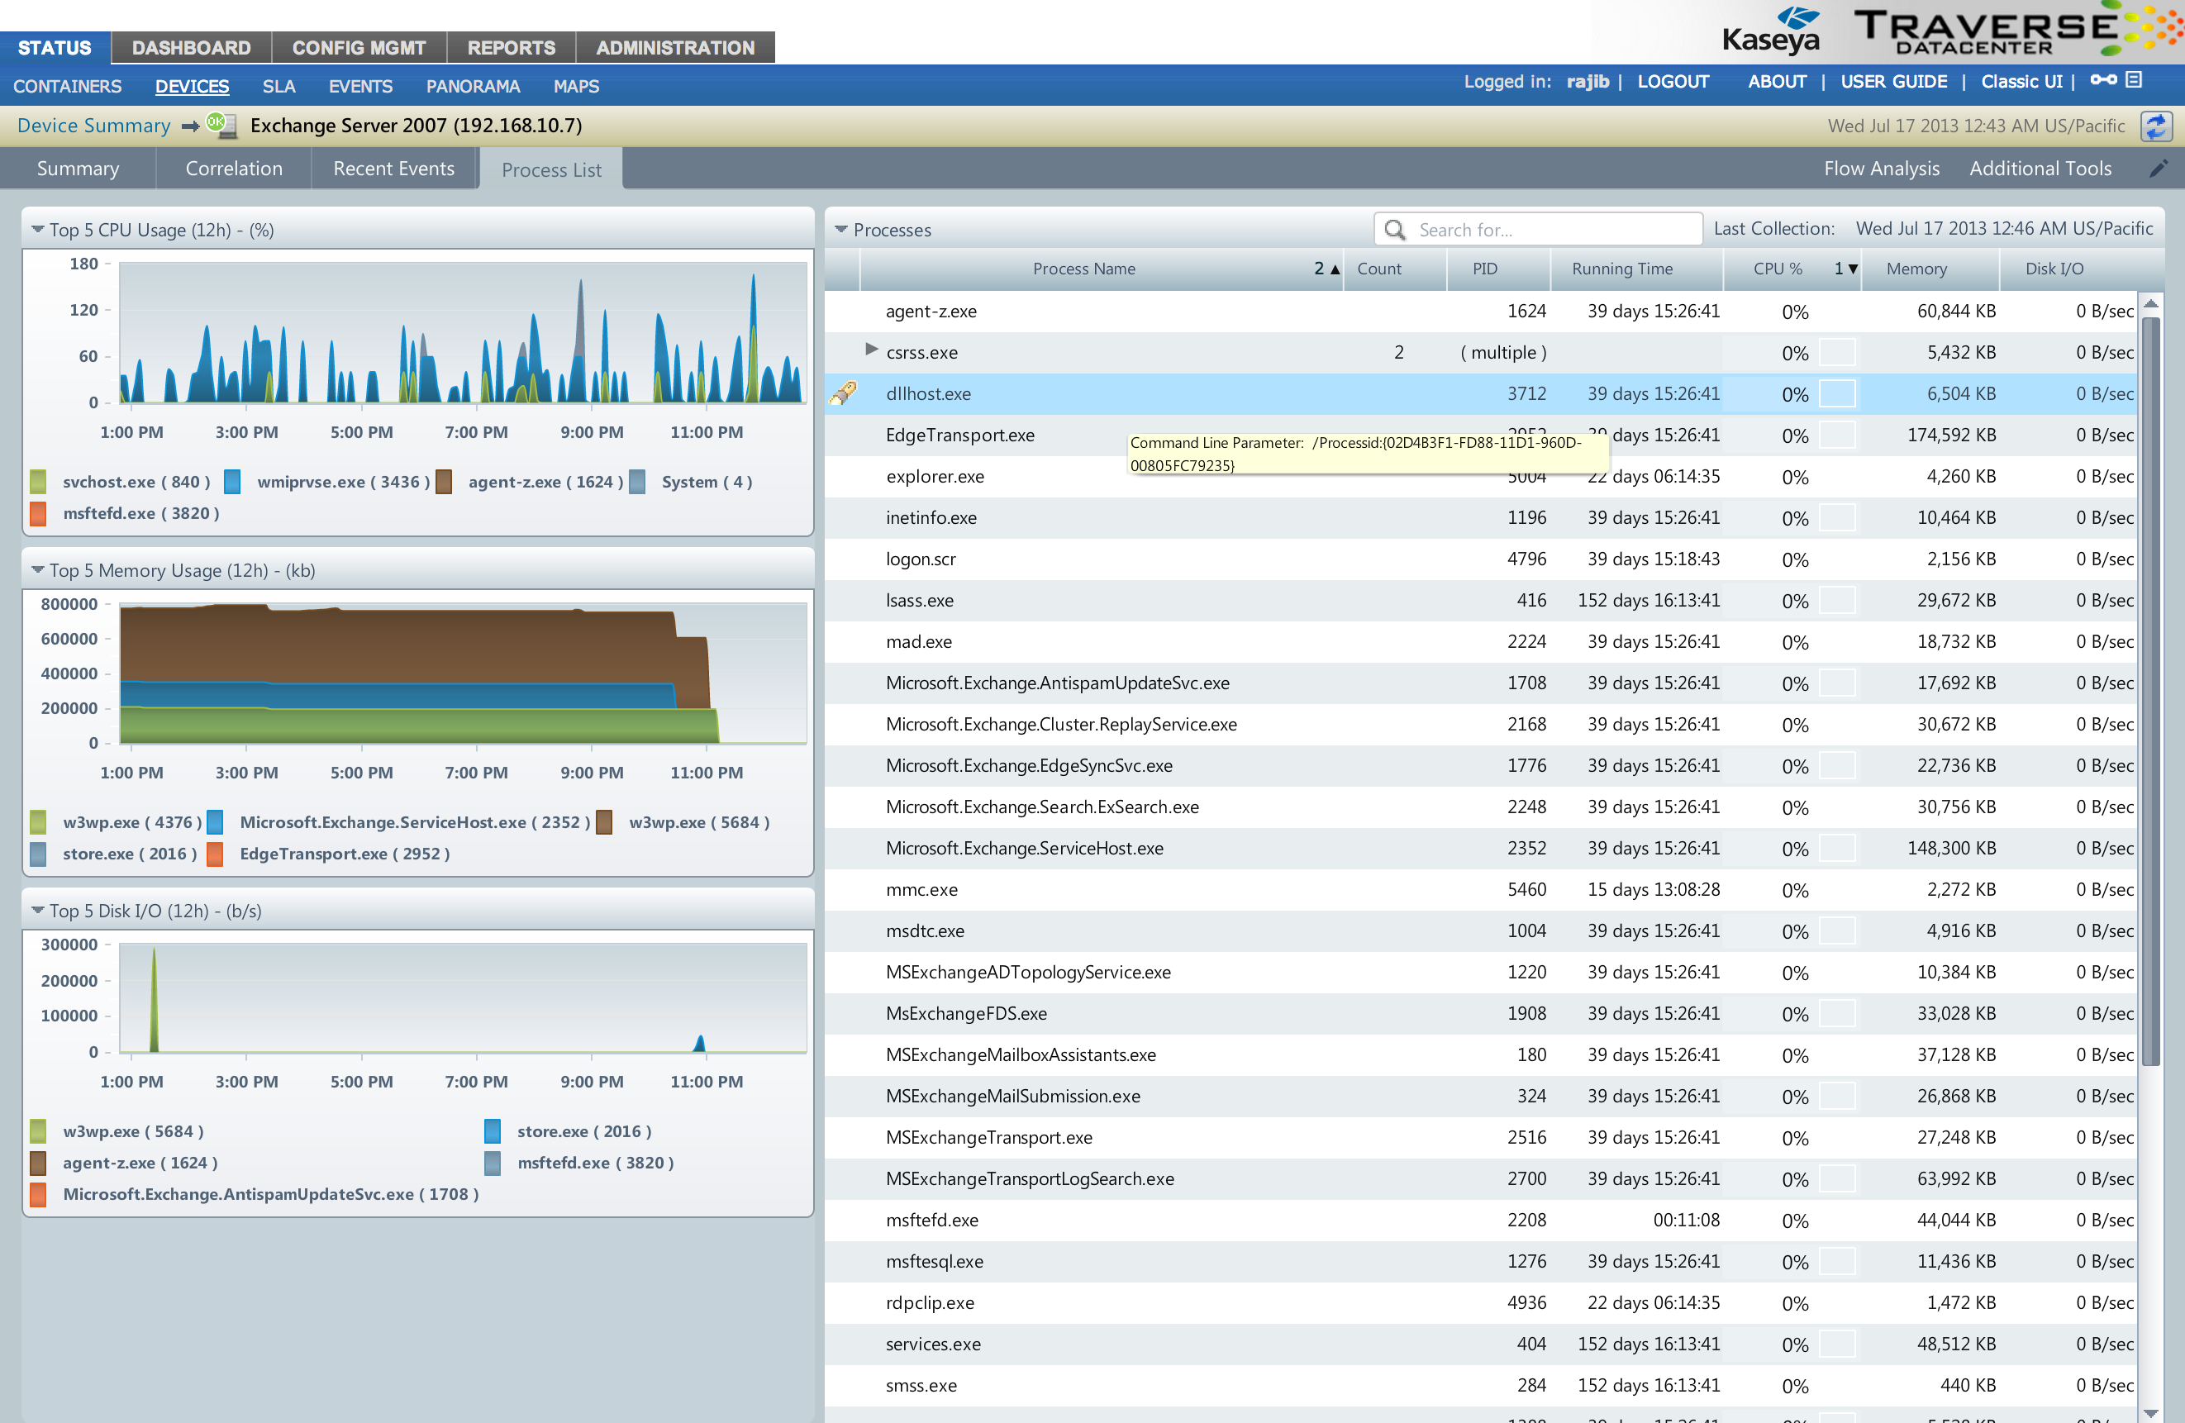Viewport: 2185px width, 1423px height.
Task: Expand the csrss.exe process group
Action: [x=871, y=350]
